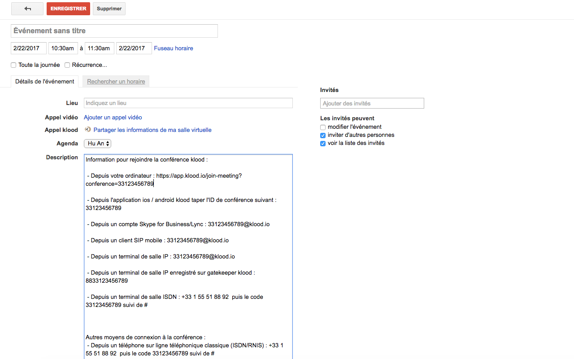Open the end date field

point(134,48)
